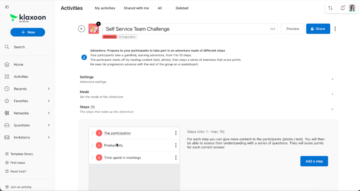The width and height of the screenshot is (360, 191).
Task: Click the Klaxoon logo
Action: (28, 18)
